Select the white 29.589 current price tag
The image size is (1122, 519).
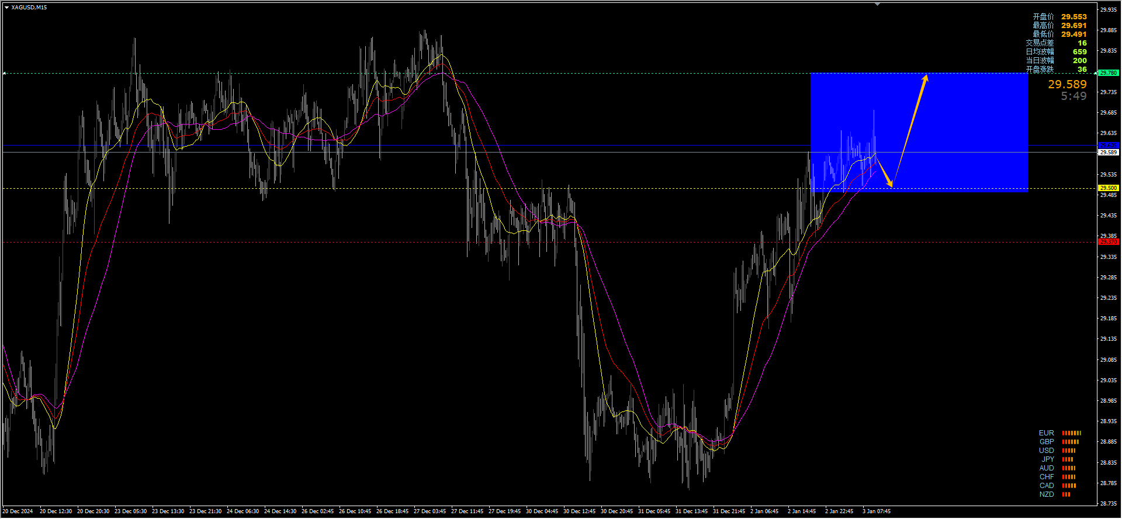[1109, 153]
